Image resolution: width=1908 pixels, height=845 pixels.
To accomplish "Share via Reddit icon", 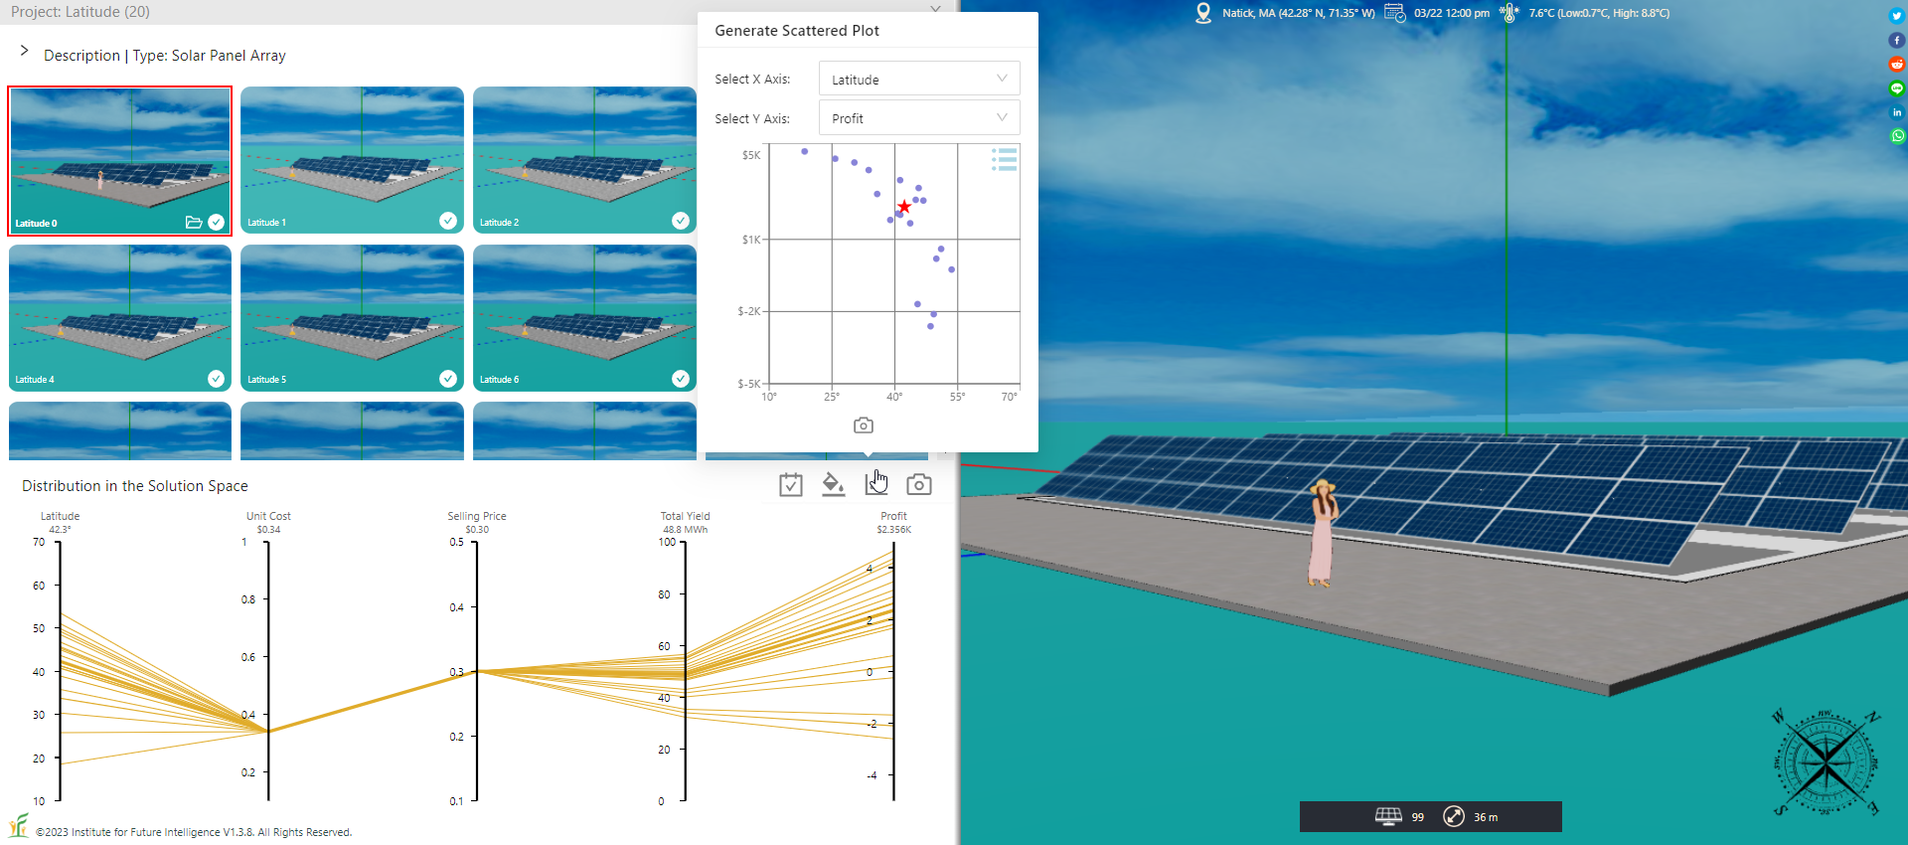I will pyautogui.click(x=1896, y=65).
